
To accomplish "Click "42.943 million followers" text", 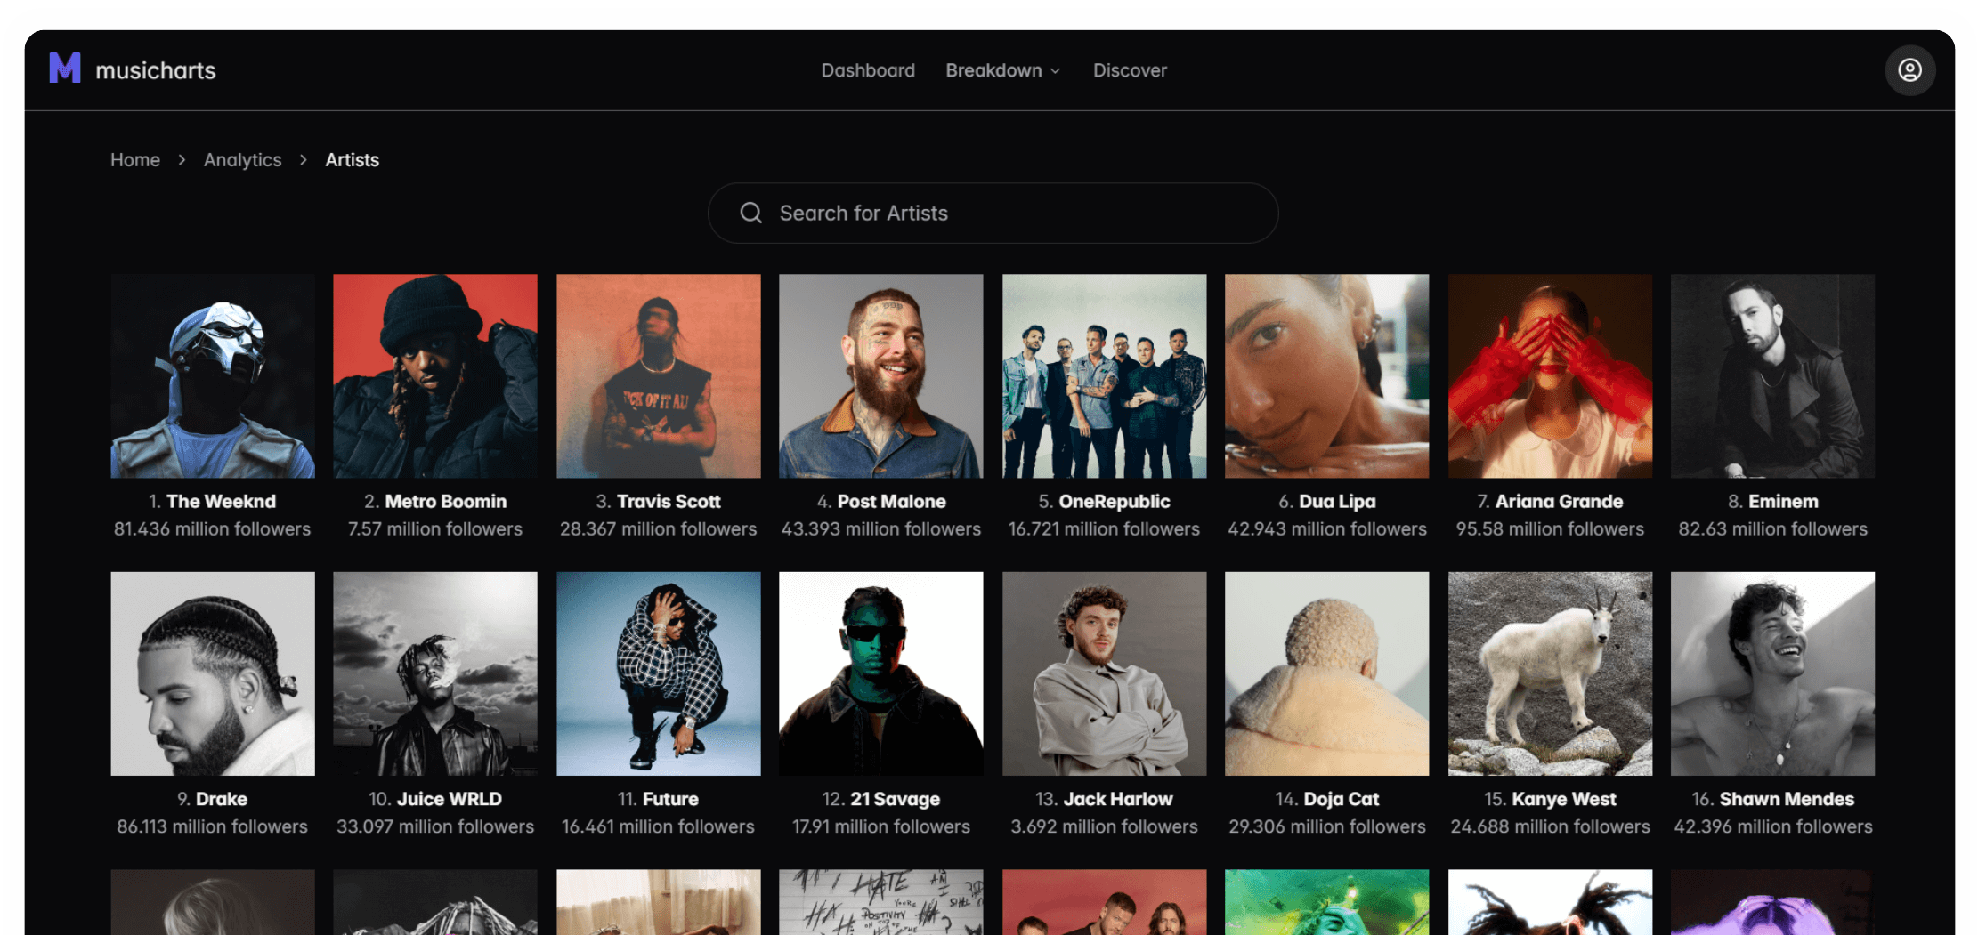I will (1327, 529).
